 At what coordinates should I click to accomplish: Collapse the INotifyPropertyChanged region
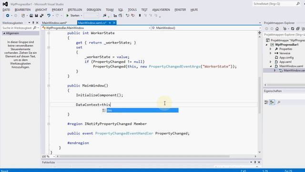[x=49, y=124]
